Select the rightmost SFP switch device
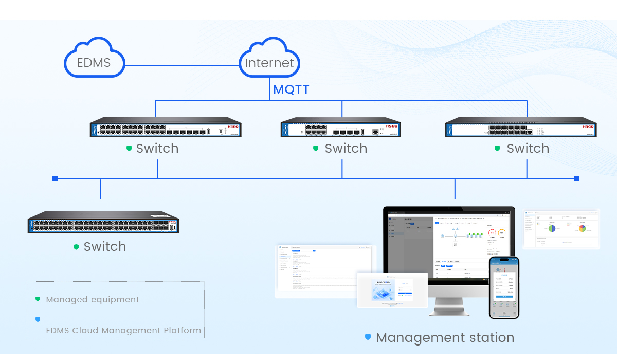This screenshot has height=363, width=617. pos(520,127)
